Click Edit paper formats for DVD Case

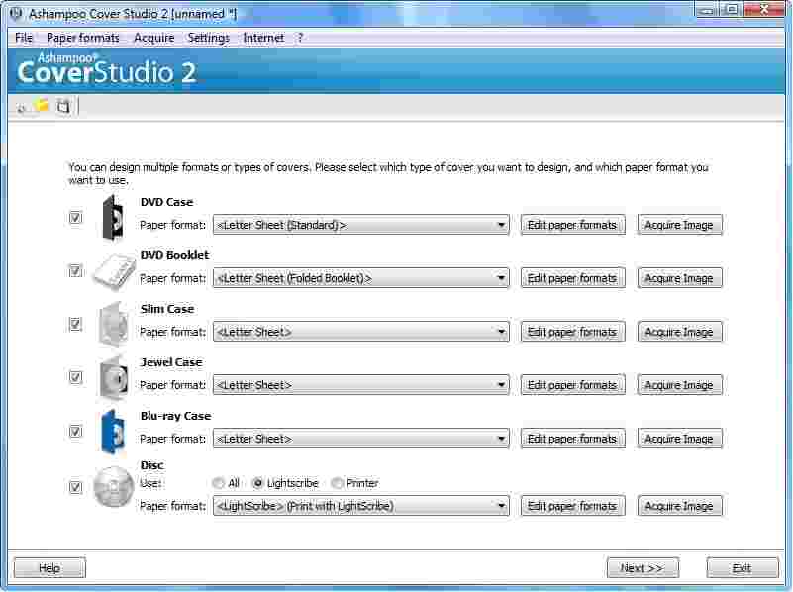coord(572,225)
